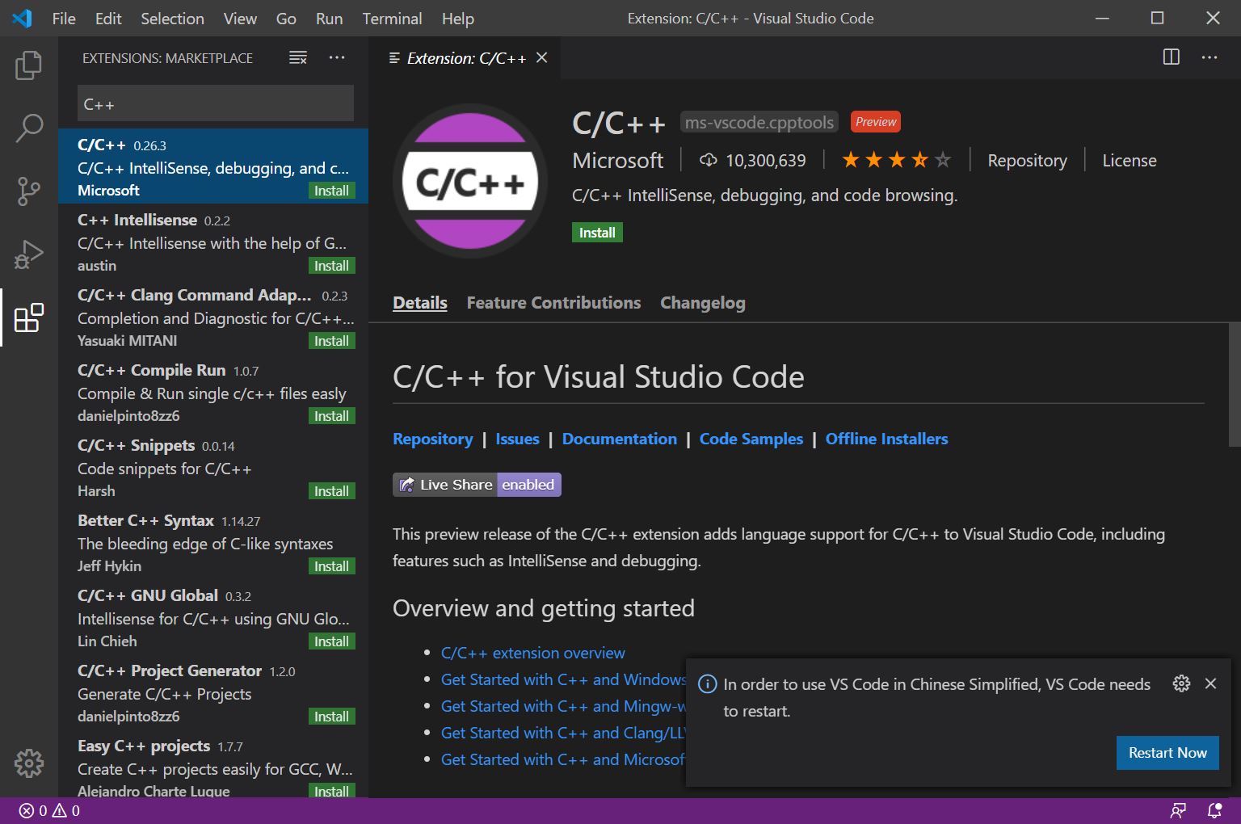This screenshot has height=824, width=1241.
Task: Click the C++ extension search box
Action: coord(215,104)
